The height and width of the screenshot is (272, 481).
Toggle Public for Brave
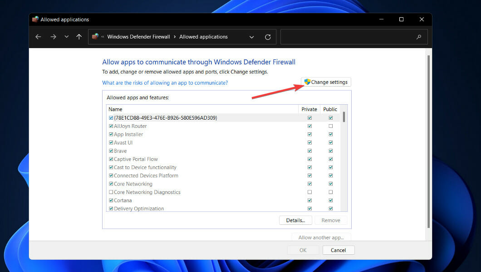point(330,151)
